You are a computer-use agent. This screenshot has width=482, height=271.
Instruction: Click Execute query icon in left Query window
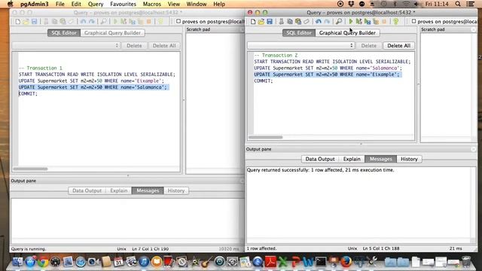[115, 22]
